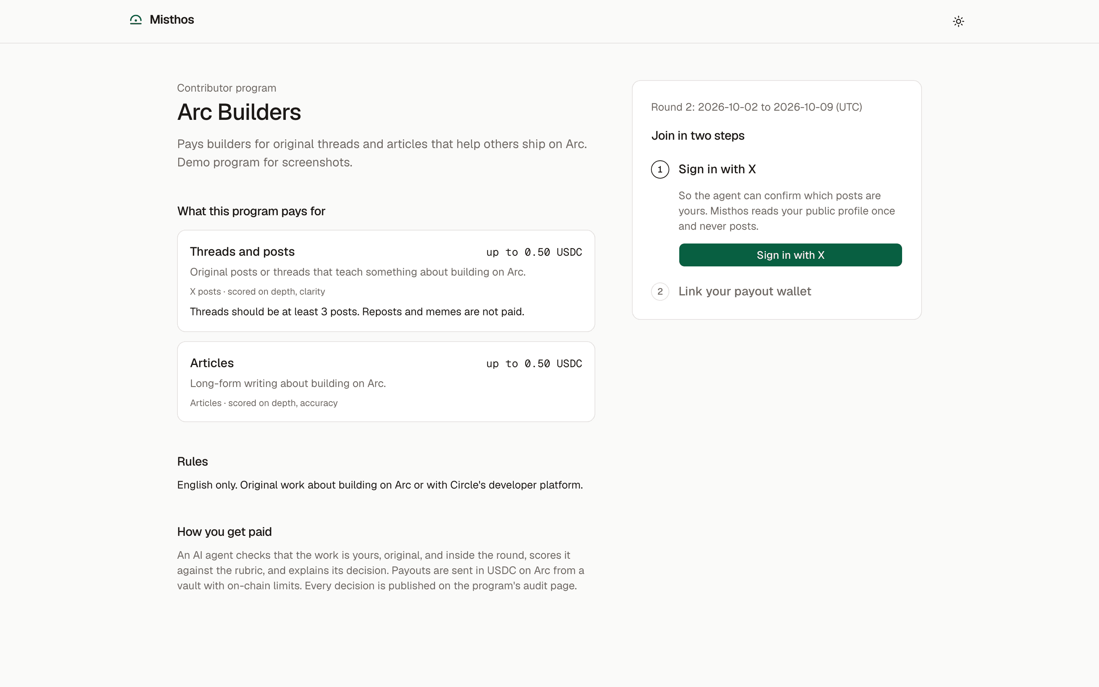Click the Threads and posts 0.50 USDC amount
Viewport: 1099px width, 687px height.
tap(534, 252)
